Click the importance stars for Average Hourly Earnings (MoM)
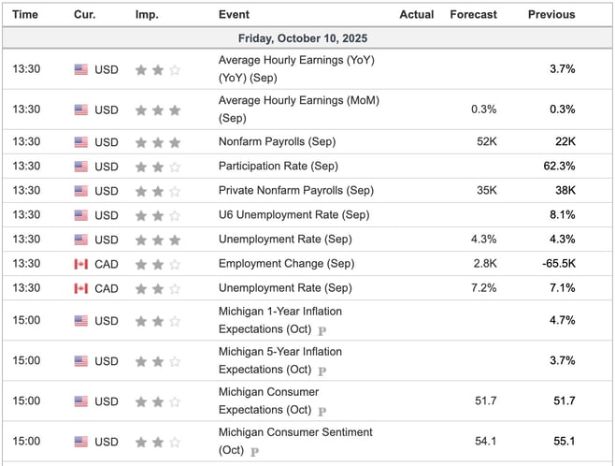 [x=157, y=109]
